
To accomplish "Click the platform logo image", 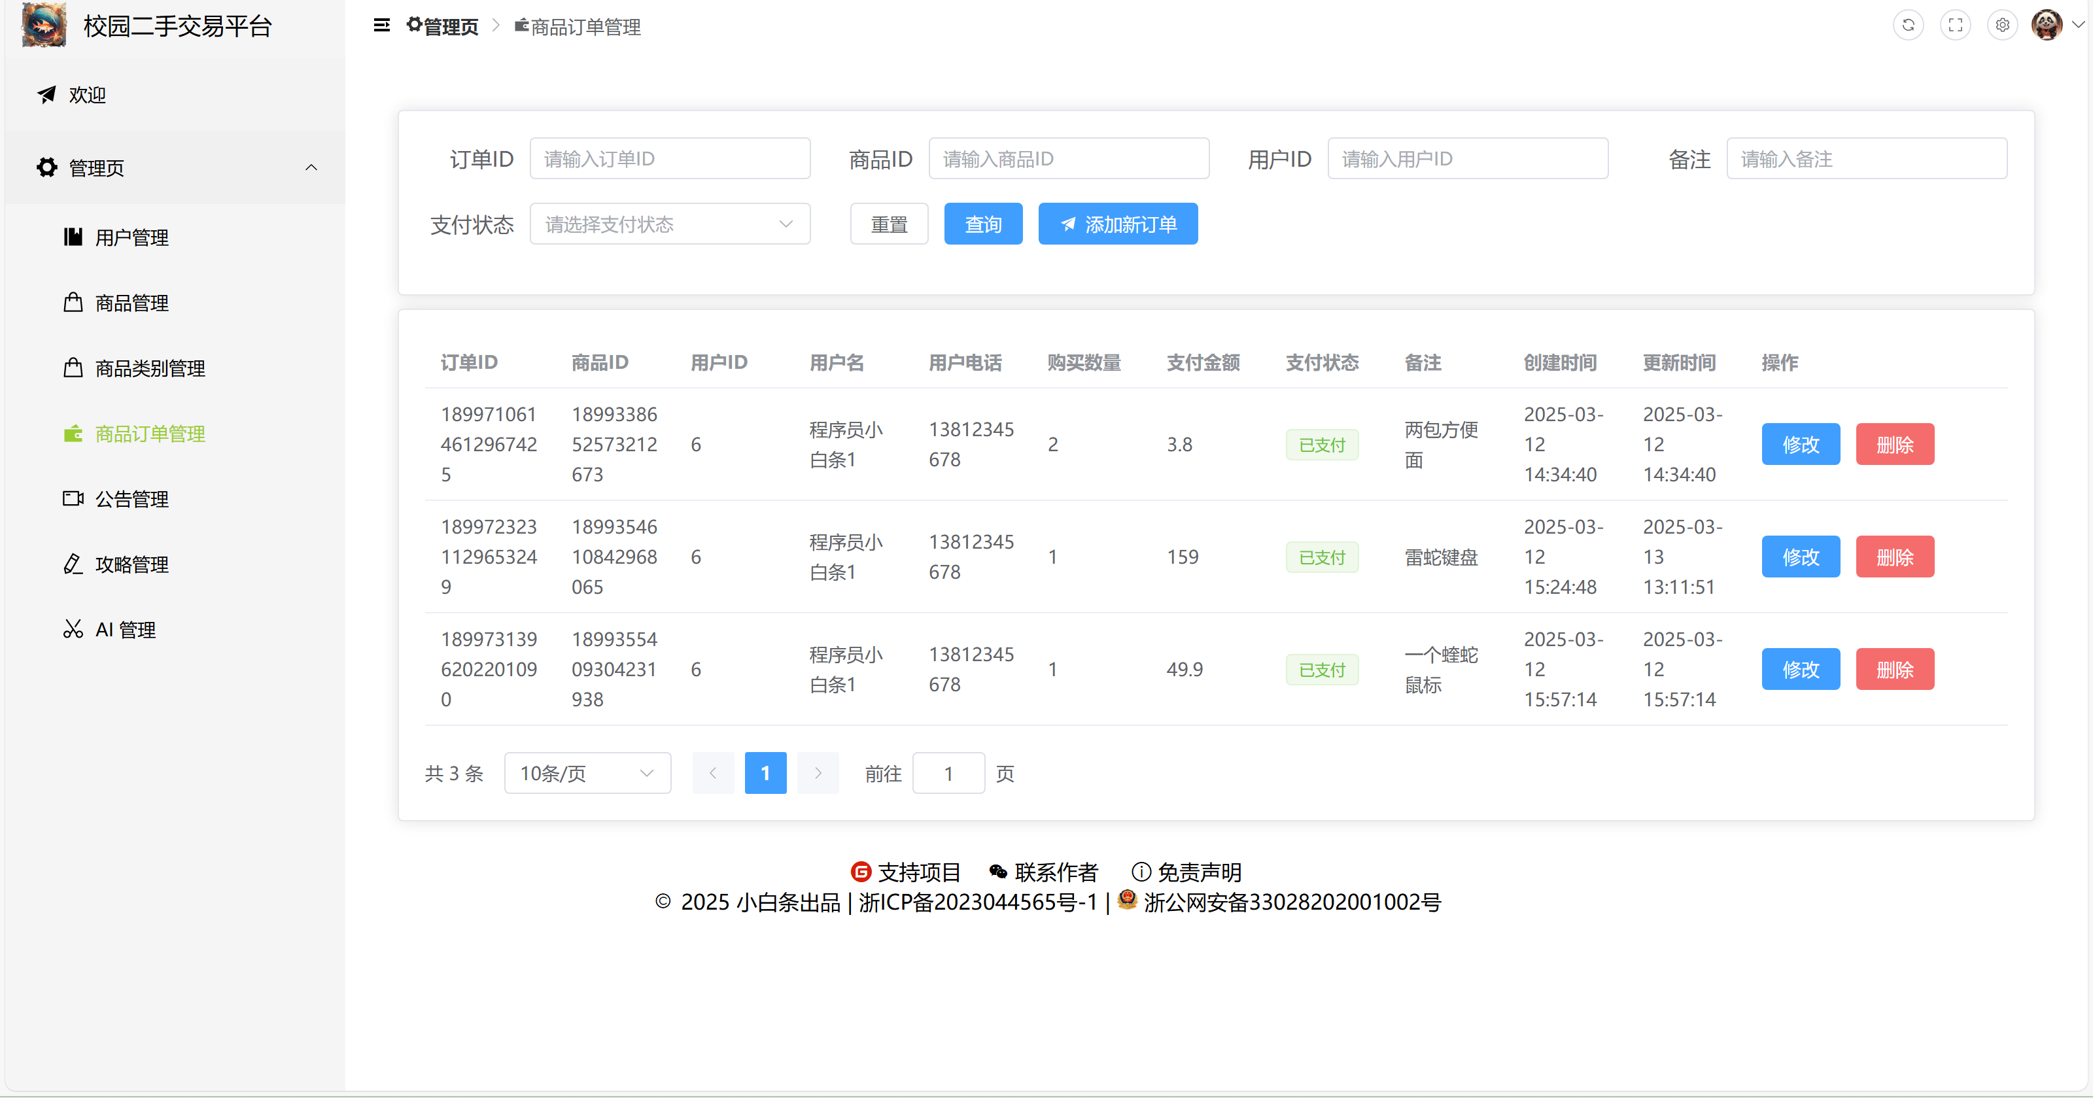I will click(44, 25).
